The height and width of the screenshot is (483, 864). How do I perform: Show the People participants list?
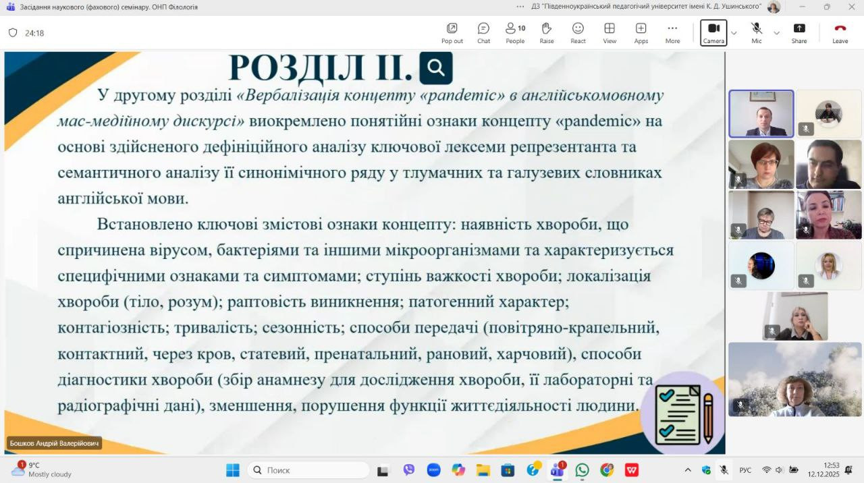coord(515,32)
